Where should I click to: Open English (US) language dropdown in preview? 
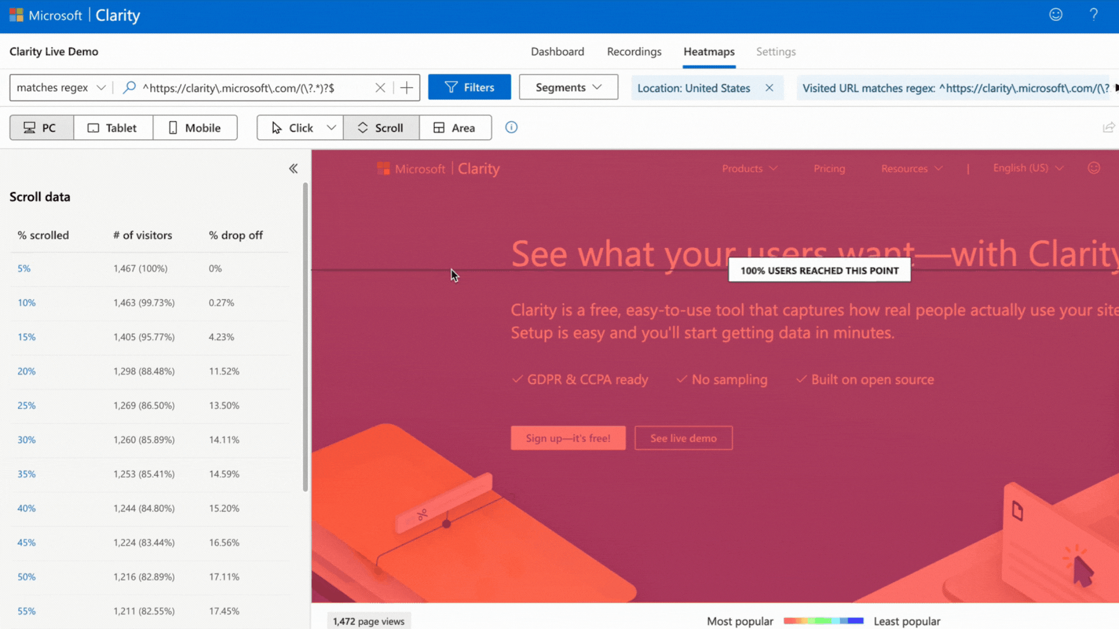[1028, 168]
